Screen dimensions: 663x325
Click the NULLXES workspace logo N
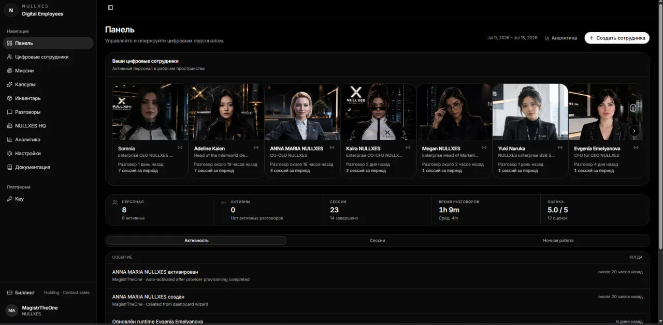(11, 10)
